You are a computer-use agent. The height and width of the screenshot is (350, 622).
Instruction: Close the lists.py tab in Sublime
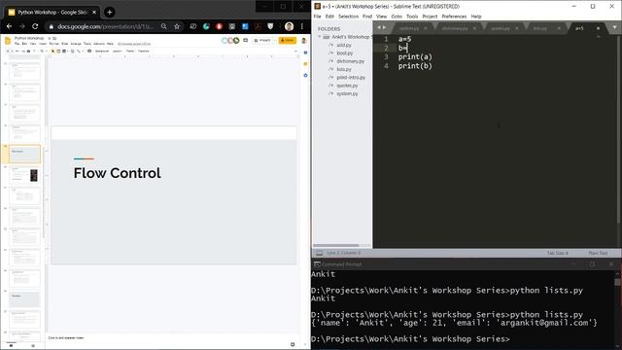(559, 28)
